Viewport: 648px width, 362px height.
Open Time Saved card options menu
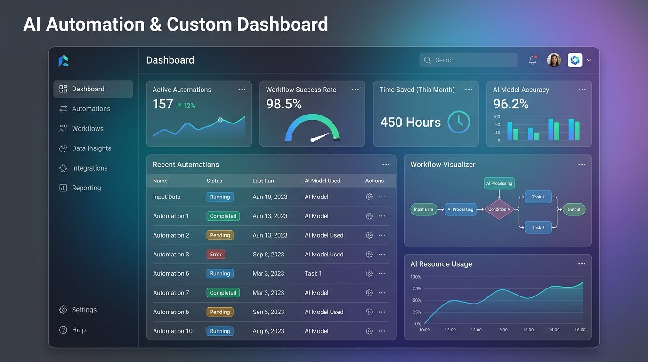[469, 90]
